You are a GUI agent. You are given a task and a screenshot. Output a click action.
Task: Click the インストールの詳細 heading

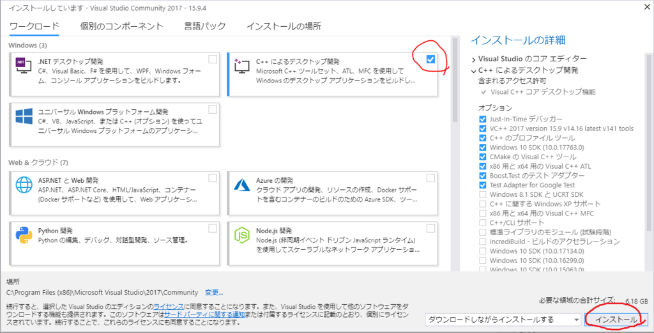(517, 40)
